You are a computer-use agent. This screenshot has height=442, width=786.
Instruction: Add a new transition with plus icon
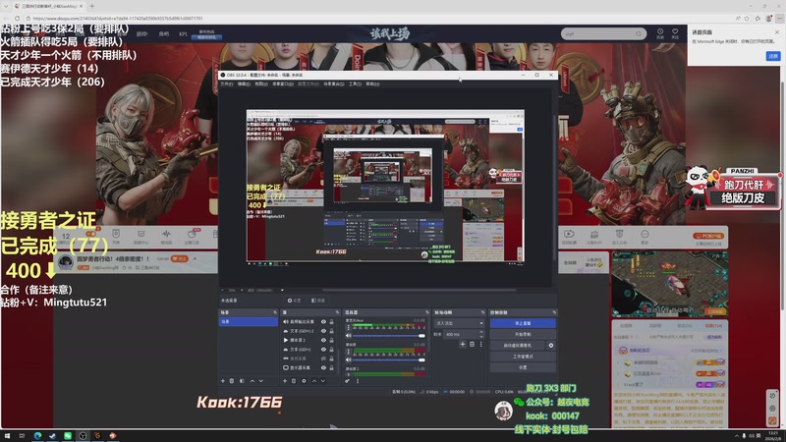point(463,345)
